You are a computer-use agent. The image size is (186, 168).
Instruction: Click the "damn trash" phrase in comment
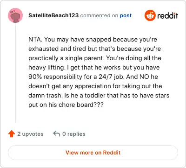click(x=45, y=95)
